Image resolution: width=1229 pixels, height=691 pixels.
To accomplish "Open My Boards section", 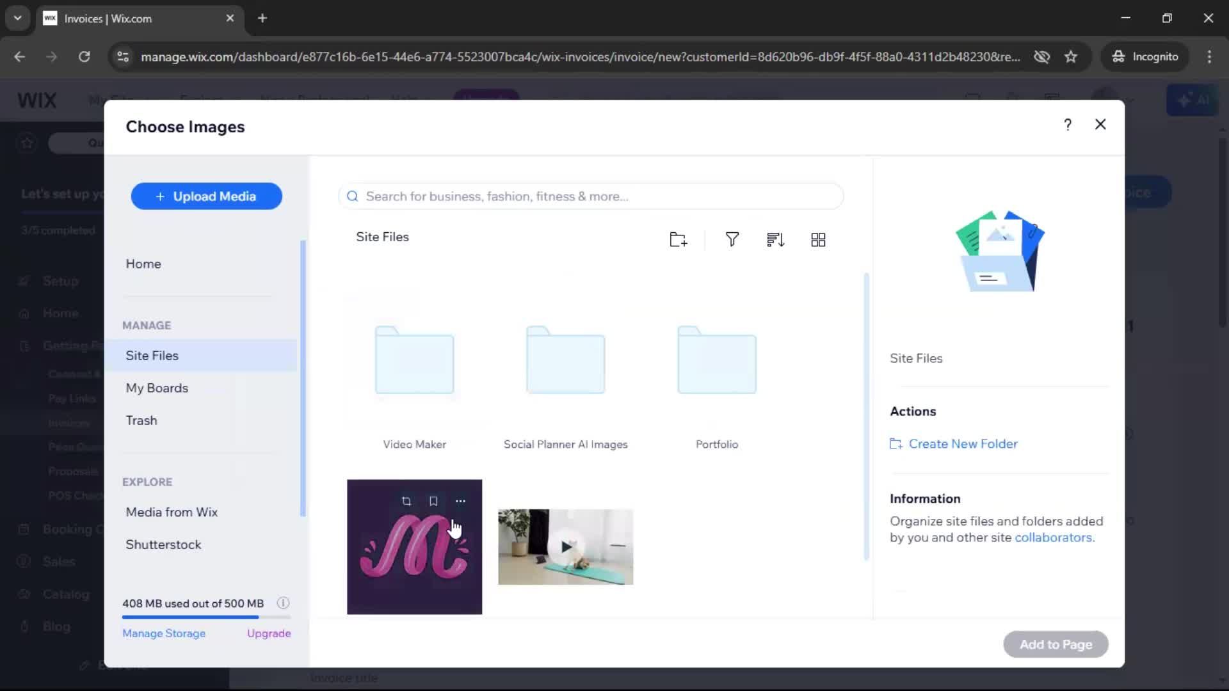I will [157, 388].
